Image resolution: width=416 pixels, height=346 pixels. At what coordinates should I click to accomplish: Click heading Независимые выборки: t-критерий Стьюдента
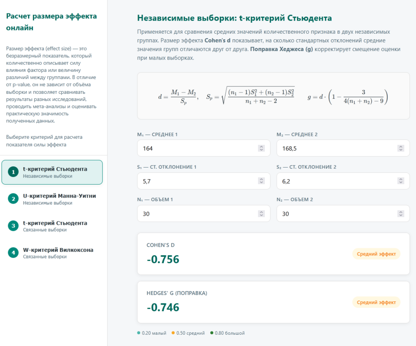pos(234,18)
